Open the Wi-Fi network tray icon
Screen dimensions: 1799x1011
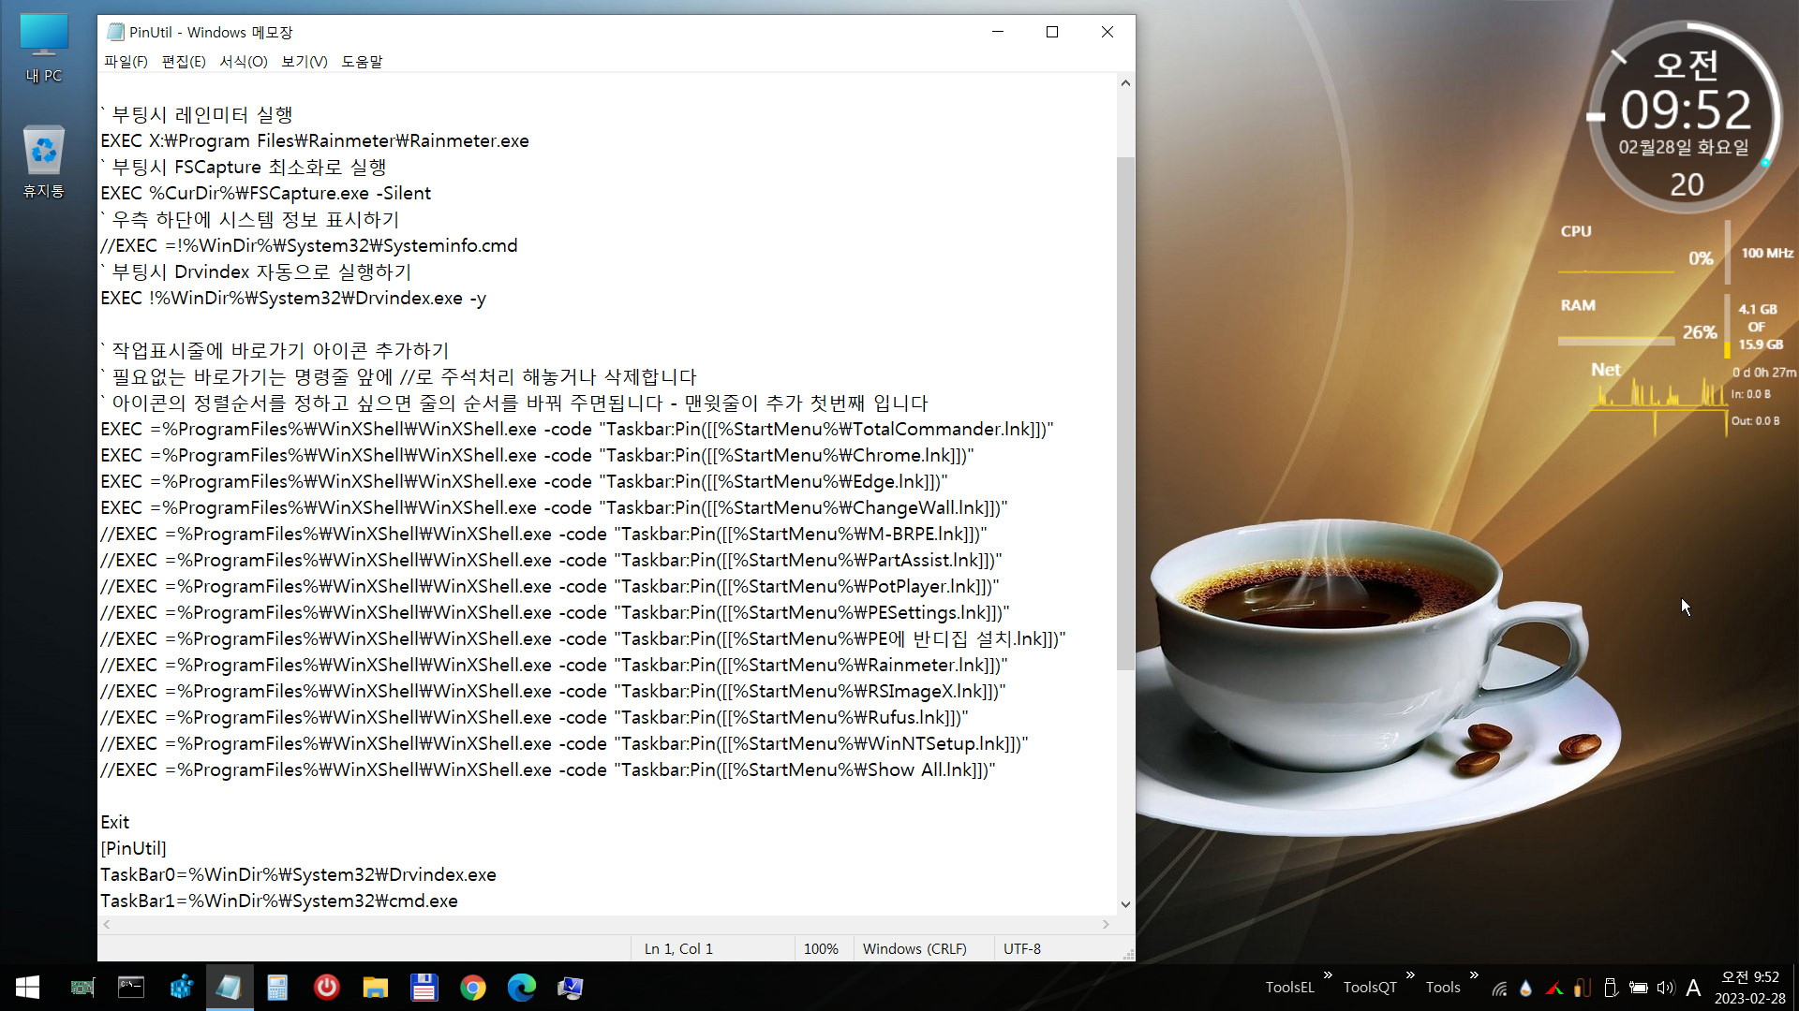1499,988
